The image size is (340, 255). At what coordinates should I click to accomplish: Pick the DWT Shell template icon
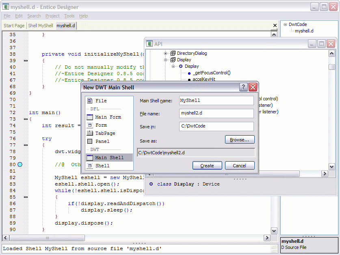[89, 166]
